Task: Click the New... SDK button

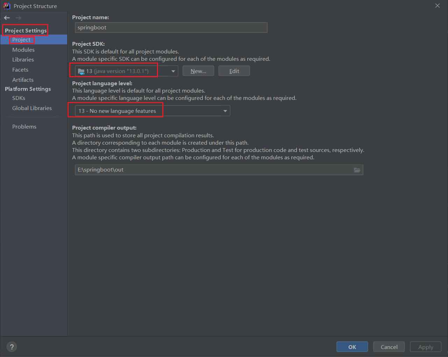Action: click(198, 71)
